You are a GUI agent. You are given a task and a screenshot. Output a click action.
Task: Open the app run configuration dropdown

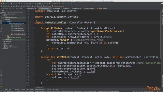point(40,3)
